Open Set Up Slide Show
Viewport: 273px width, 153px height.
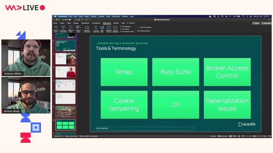pos(96,29)
